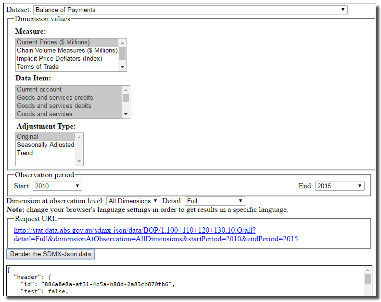This screenshot has width=381, height=302.
Task: Select Goods and services credits item
Action: [x=55, y=98]
